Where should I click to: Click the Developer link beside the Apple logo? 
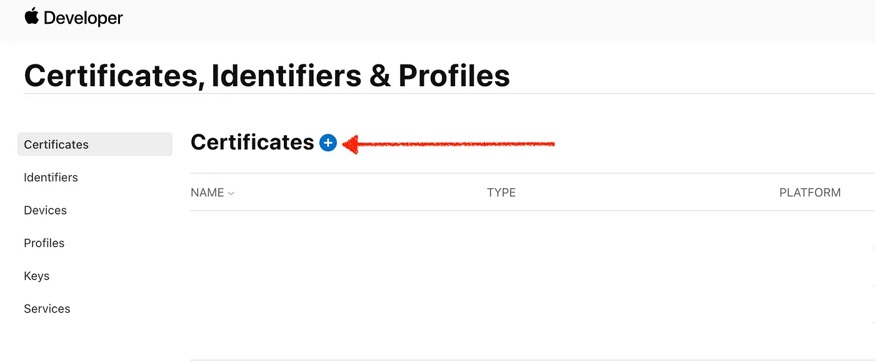[83, 18]
